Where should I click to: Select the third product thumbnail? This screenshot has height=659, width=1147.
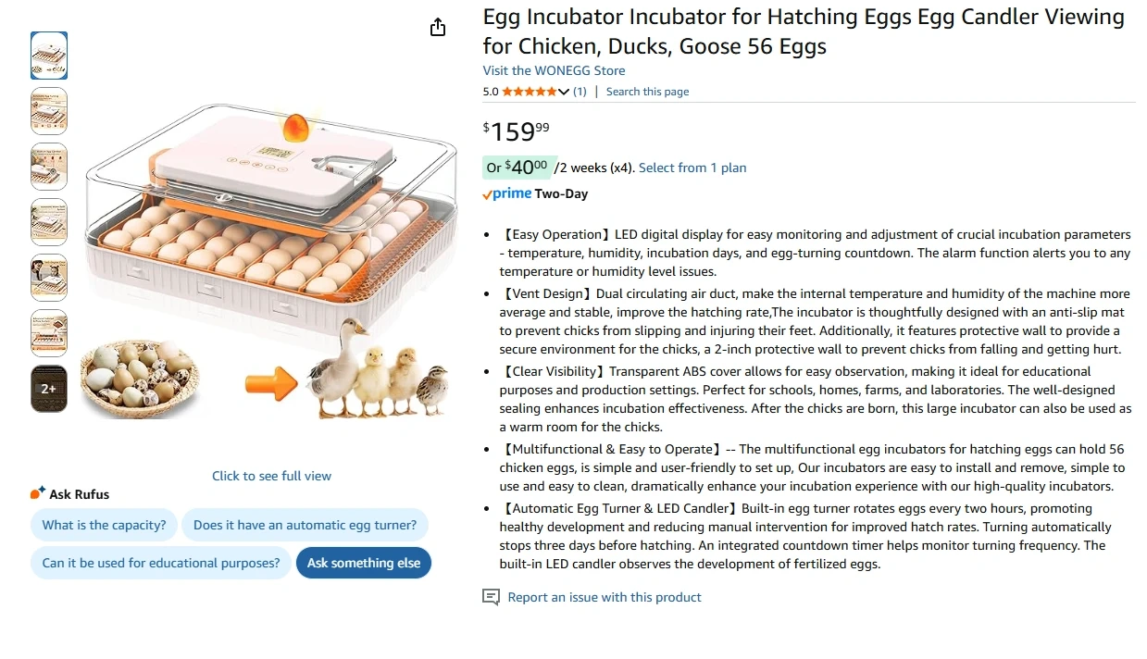[x=49, y=167]
